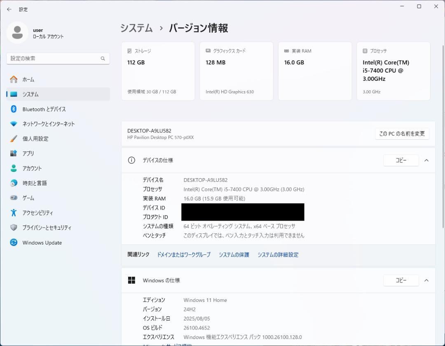Click the info icon beside デバイスの仕様
This screenshot has width=445, height=346.
point(131,160)
